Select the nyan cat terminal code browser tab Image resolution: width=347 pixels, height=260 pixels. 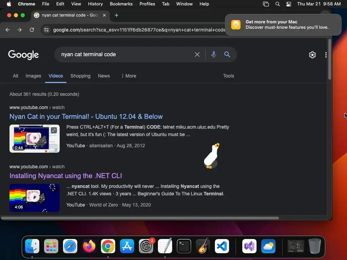tap(70, 15)
